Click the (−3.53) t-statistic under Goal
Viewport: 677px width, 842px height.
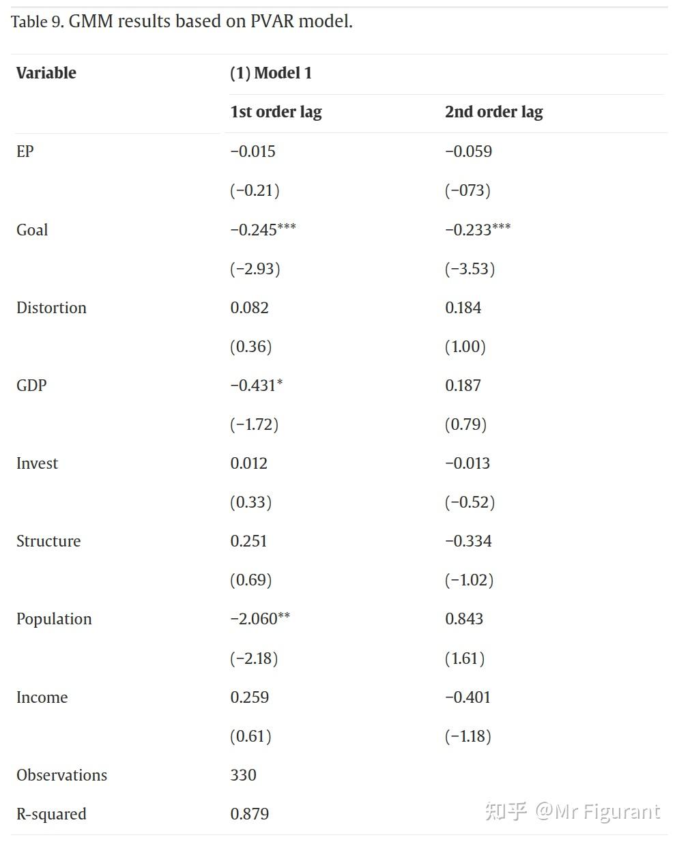[x=470, y=269]
